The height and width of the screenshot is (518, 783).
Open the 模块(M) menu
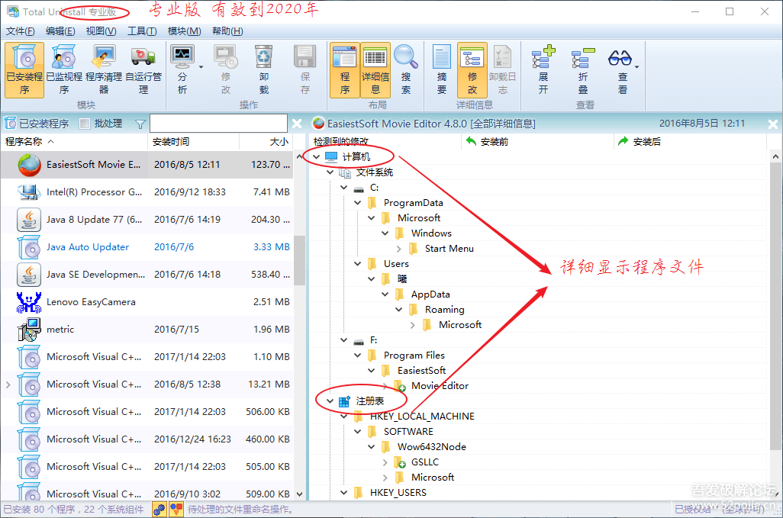184,31
